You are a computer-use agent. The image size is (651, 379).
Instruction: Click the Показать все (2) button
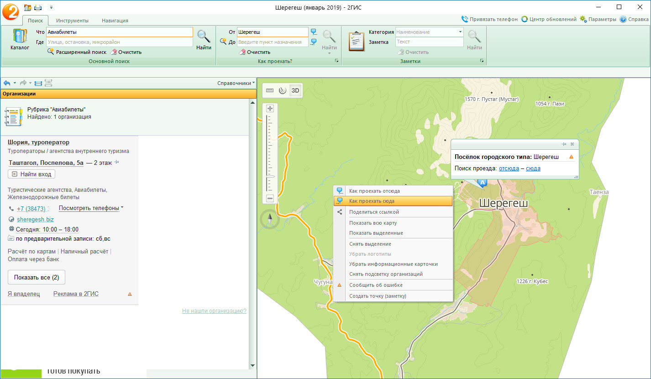(37, 277)
